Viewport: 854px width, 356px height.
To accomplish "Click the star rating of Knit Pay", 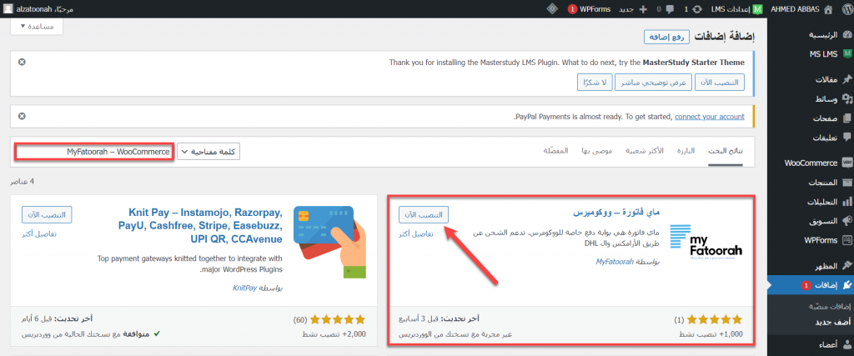I will [337, 319].
